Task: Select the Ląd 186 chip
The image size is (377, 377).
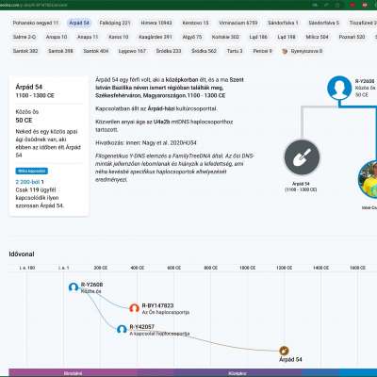Action: tap(258, 37)
